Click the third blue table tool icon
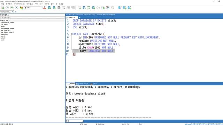The width and height of the screenshot is (223, 125). (x=129, y=8)
